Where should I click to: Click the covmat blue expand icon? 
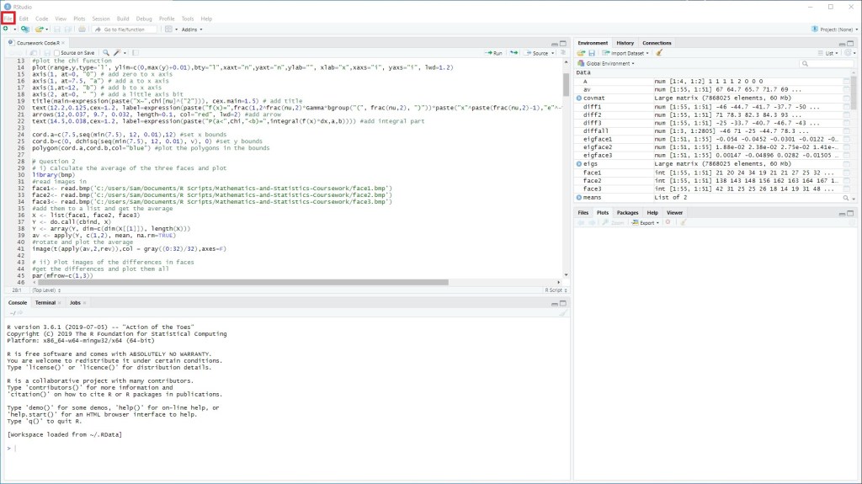click(x=579, y=98)
